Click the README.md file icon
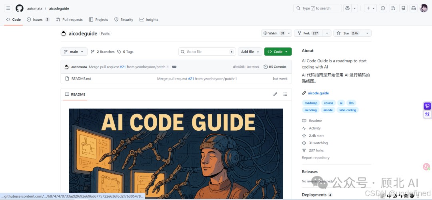The height and width of the screenshot is (200, 432). pyautogui.click(x=67, y=78)
